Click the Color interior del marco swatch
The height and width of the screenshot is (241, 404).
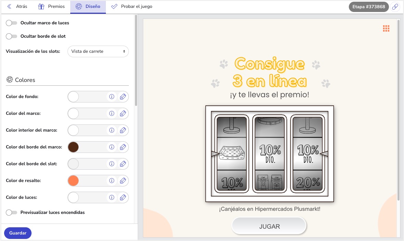click(x=73, y=130)
